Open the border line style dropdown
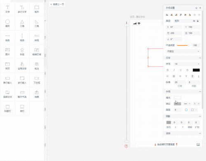 [x=187, y=104]
